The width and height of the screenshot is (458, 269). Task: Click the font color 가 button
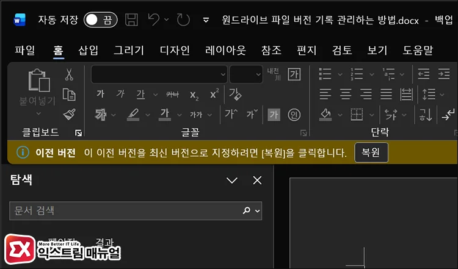click(165, 114)
